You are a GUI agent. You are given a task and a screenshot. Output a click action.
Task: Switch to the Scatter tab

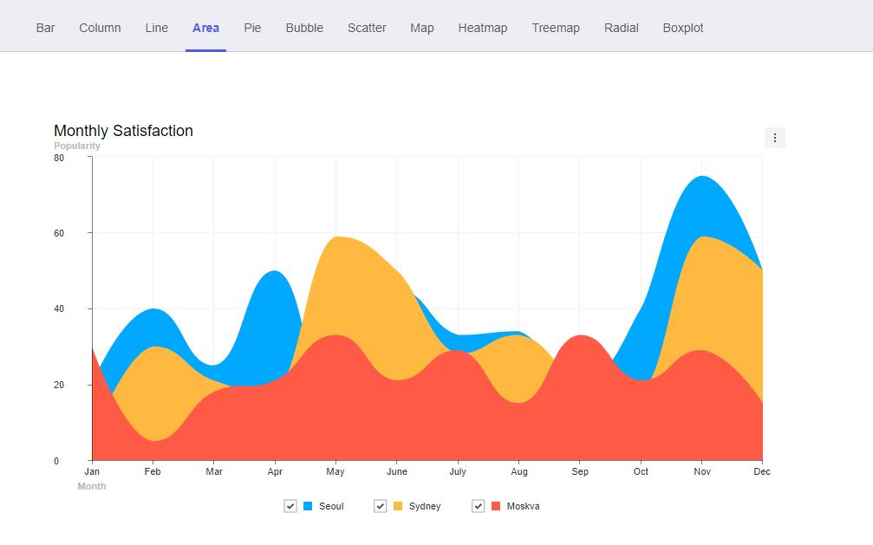pyautogui.click(x=367, y=28)
